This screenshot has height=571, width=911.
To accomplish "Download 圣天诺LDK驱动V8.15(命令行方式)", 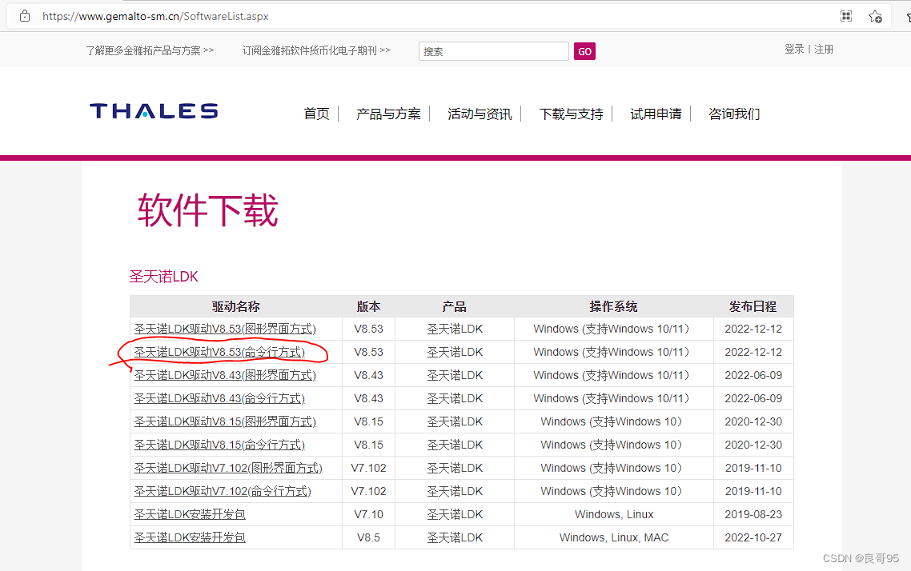I will (x=219, y=445).
